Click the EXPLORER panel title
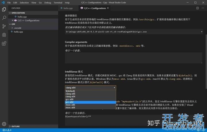 (16, 8)
